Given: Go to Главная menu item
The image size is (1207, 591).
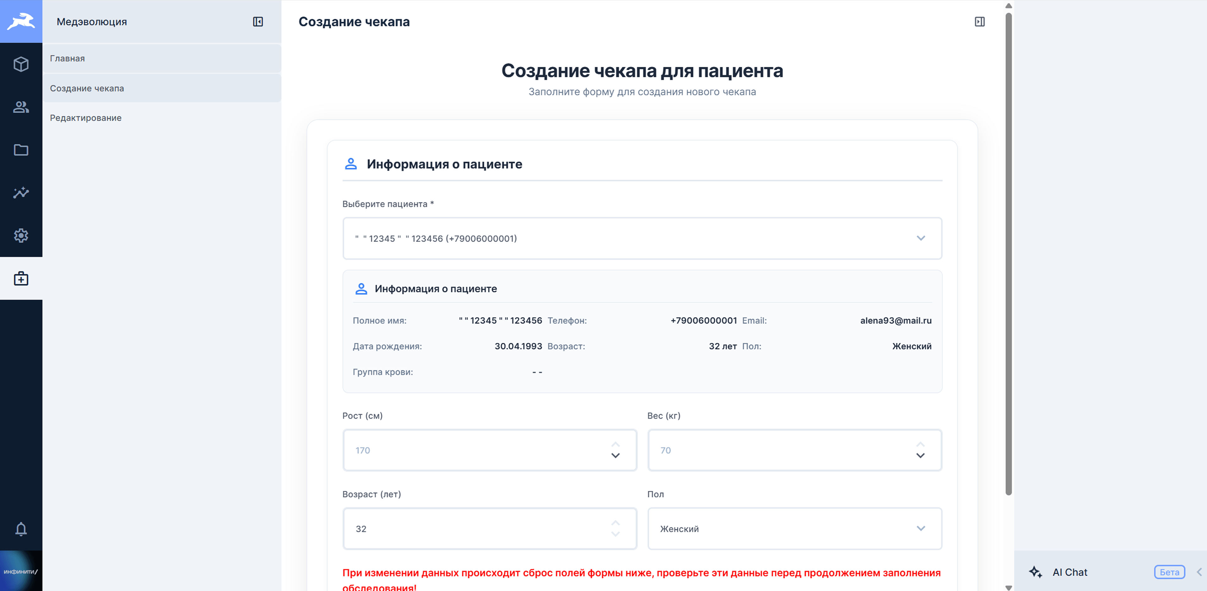Looking at the screenshot, I should tap(68, 58).
